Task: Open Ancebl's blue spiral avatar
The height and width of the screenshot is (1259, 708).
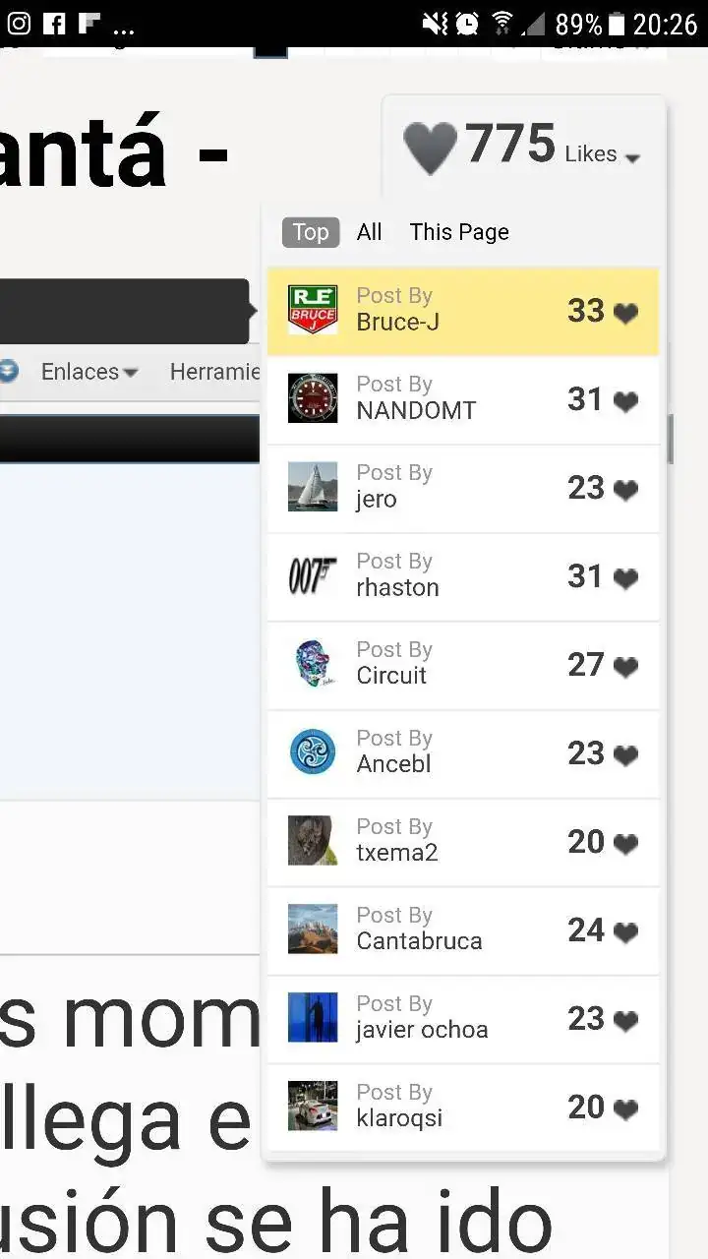Action: (x=313, y=752)
